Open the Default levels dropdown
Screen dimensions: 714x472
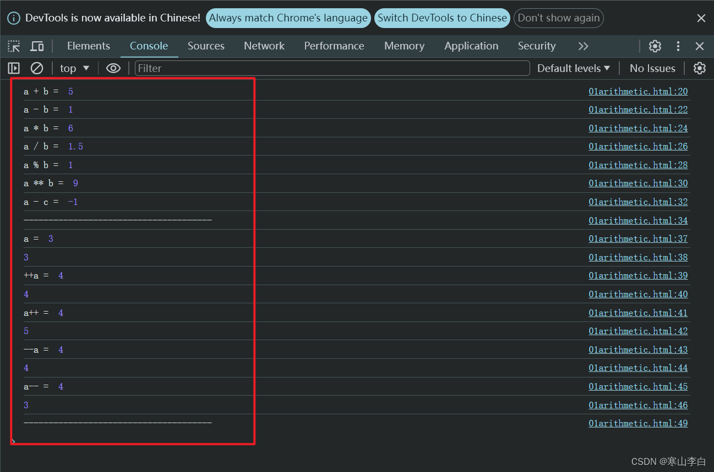pos(573,68)
